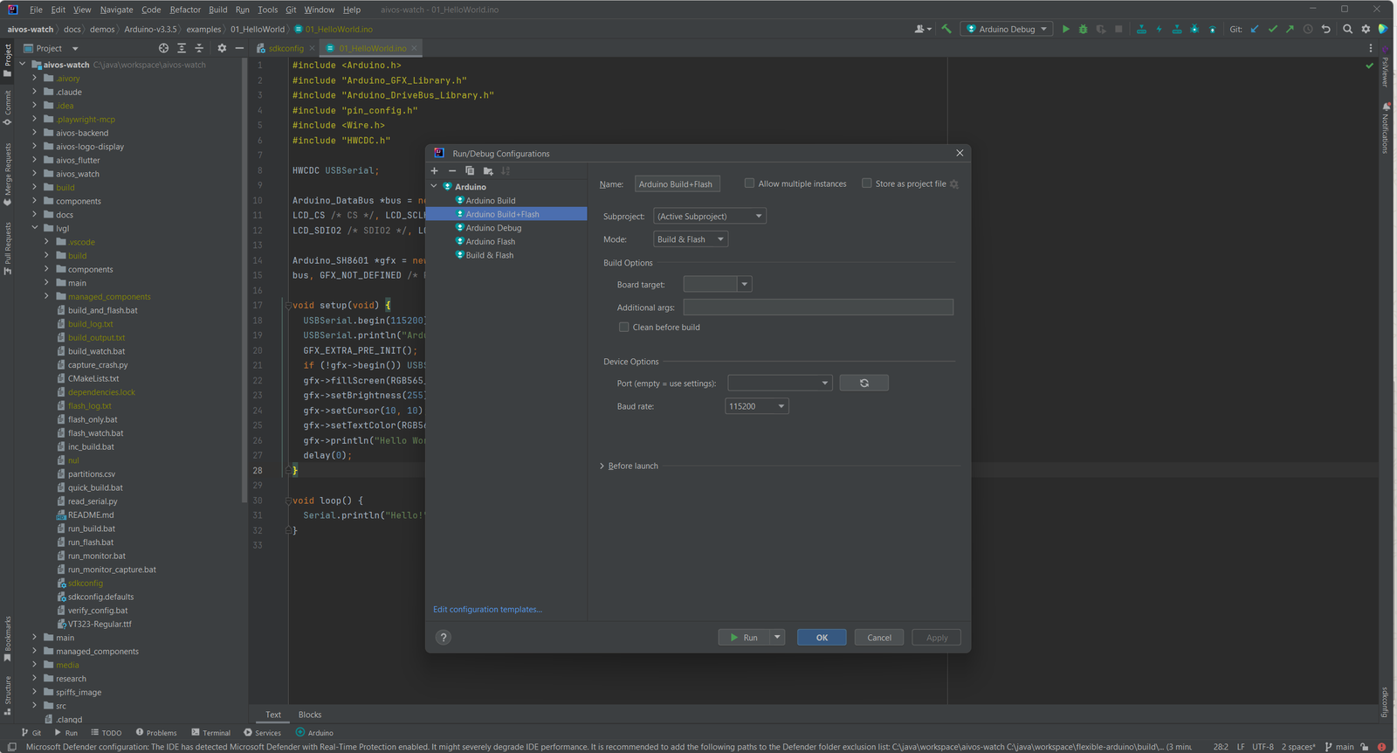This screenshot has height=753, width=1397.
Task: Open the Terminal tool window
Action: [x=210, y=733]
